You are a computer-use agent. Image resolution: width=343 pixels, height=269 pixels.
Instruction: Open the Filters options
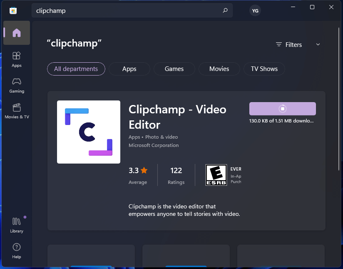pos(288,44)
